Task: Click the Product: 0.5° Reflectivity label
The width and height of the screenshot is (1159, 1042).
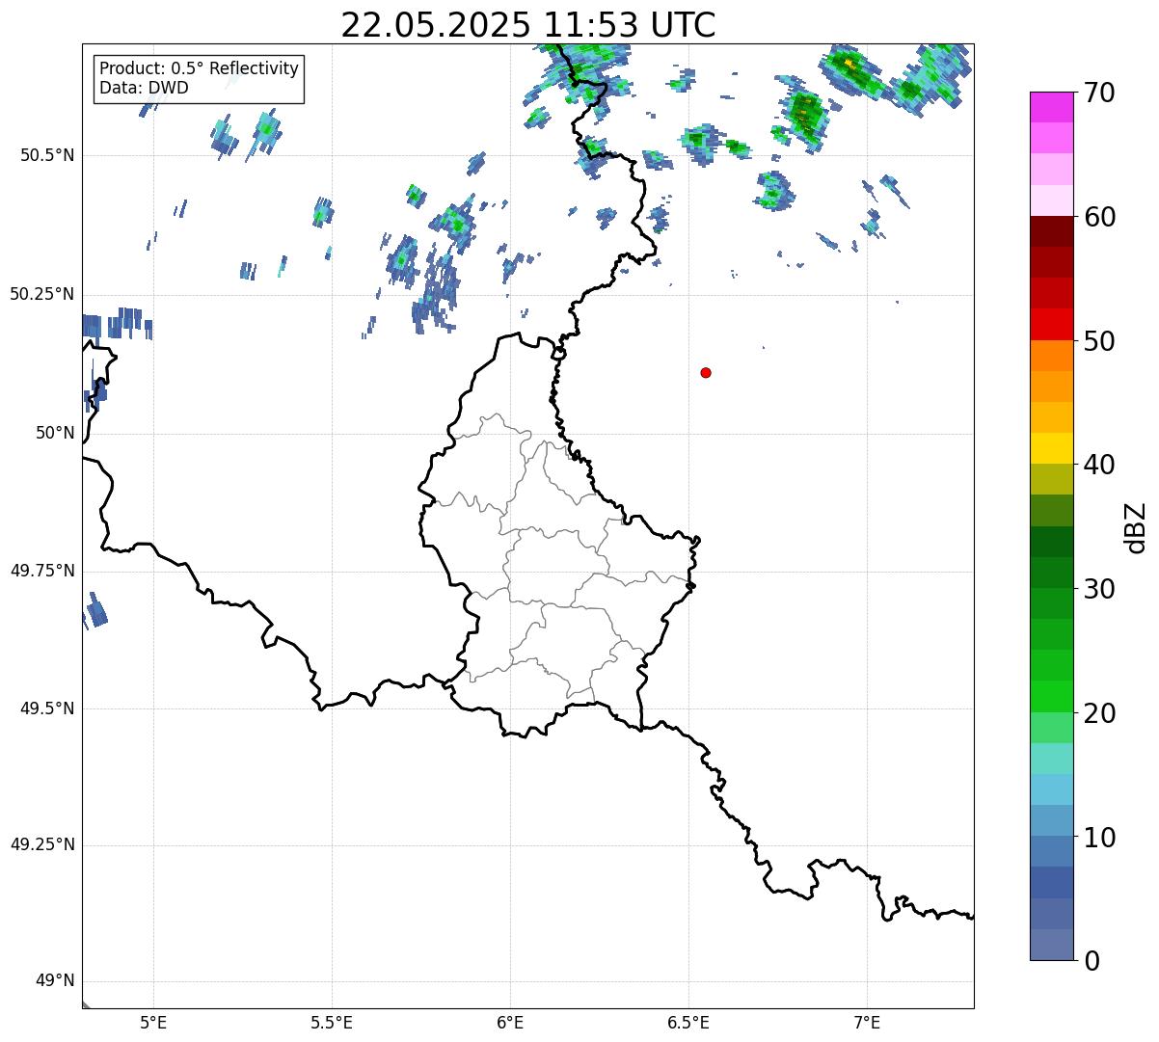Action: coord(199,69)
